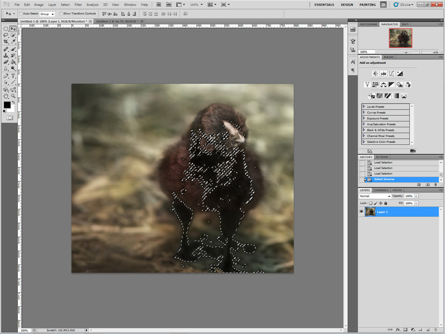This screenshot has height=334, width=445.
Task: Expand Levels Presets
Action: pos(364,106)
